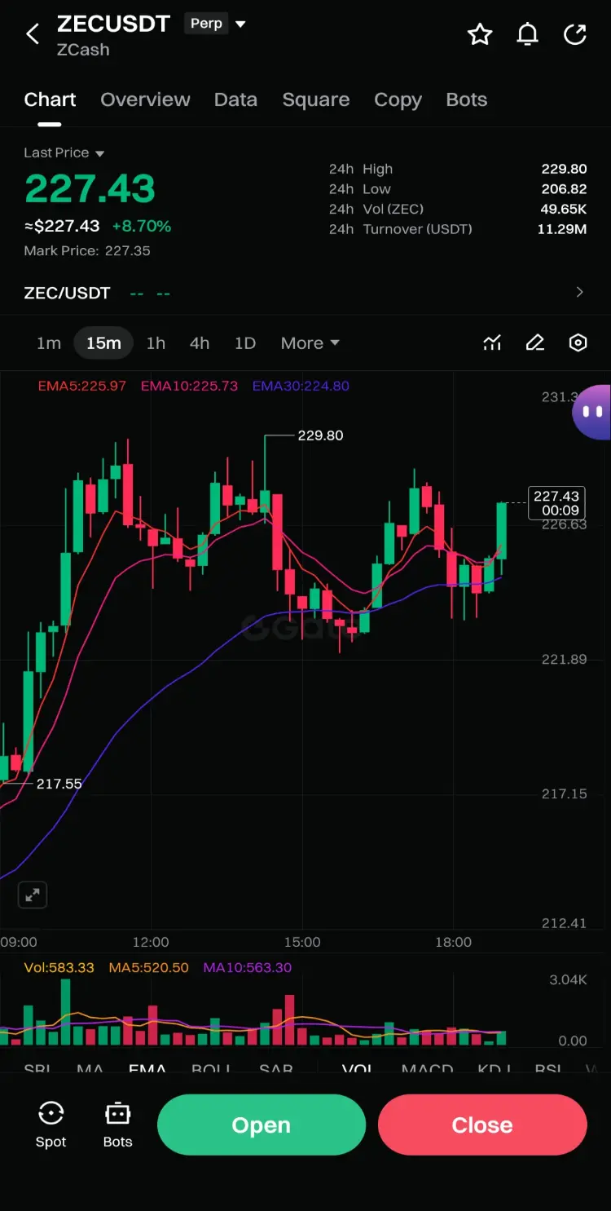Tap the EMA30:224.80 legend label
Screen dimensions: 611x1211
(301, 386)
